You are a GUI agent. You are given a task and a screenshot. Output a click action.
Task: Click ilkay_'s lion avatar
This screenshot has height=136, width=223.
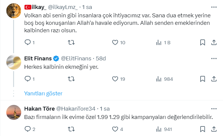[14, 11]
